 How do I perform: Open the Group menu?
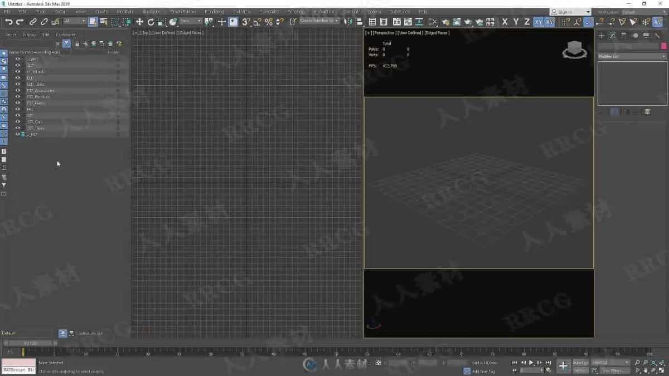click(60, 12)
